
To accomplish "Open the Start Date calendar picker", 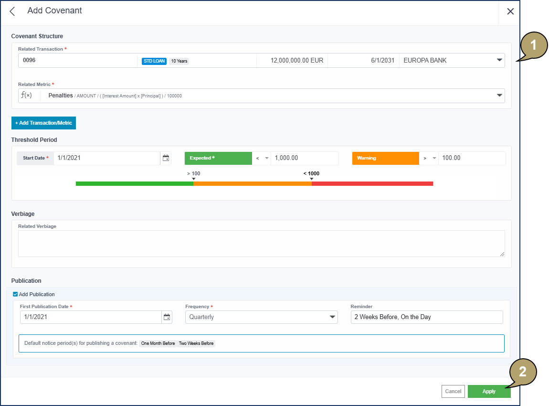I will pos(166,158).
